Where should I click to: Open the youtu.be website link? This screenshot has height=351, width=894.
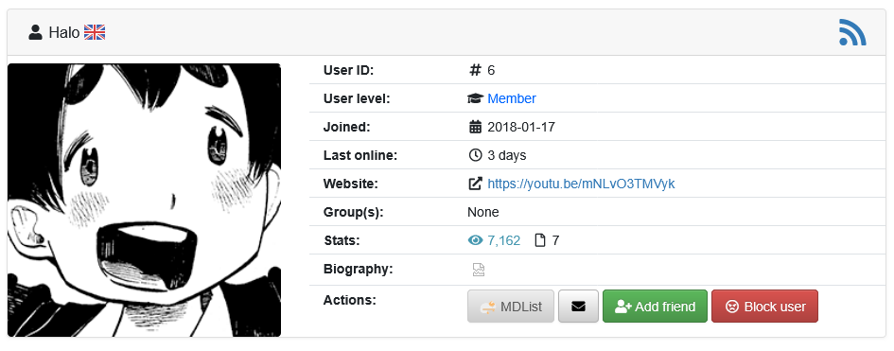(x=581, y=184)
